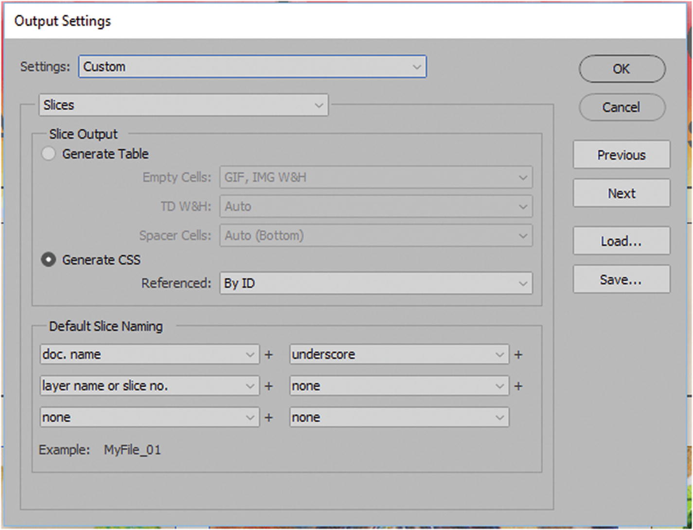The width and height of the screenshot is (693, 530).
Task: Click the MyFile_01 example text
Action: point(132,450)
